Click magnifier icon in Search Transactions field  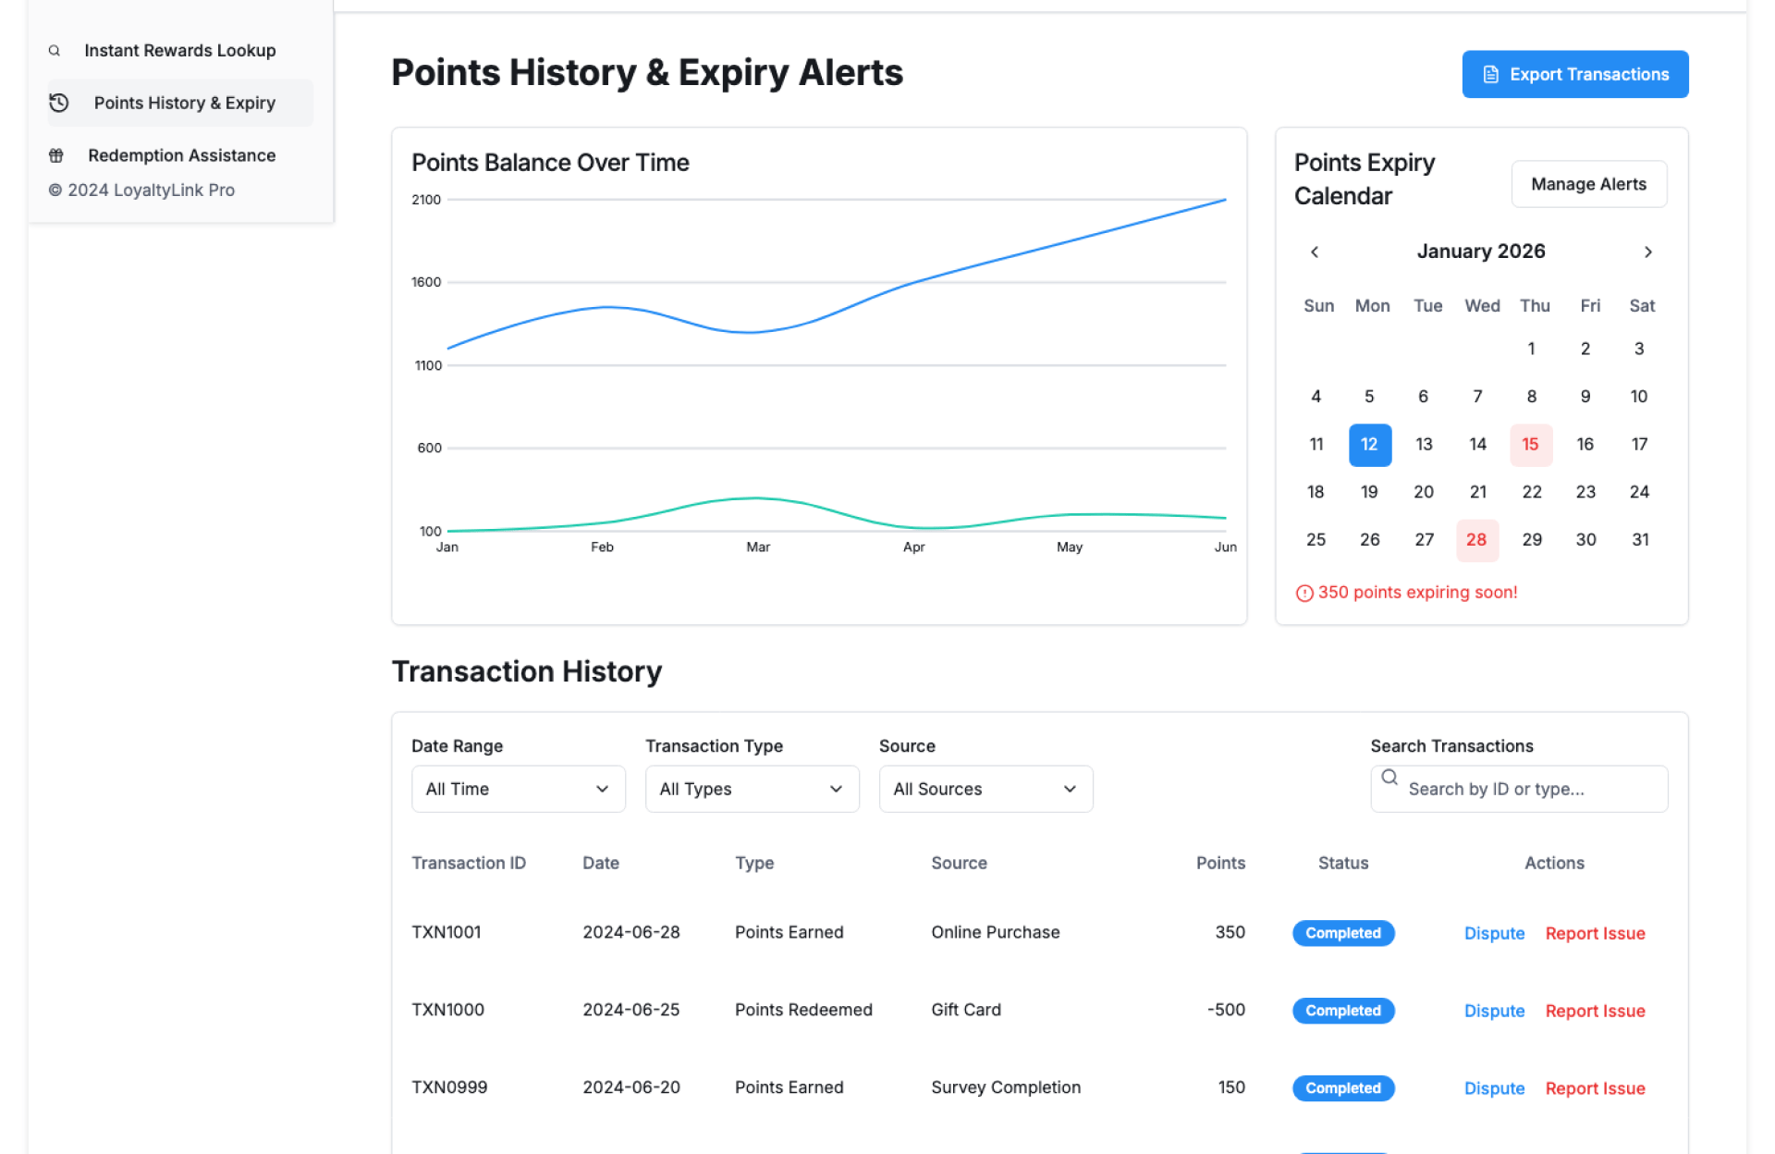point(1389,778)
